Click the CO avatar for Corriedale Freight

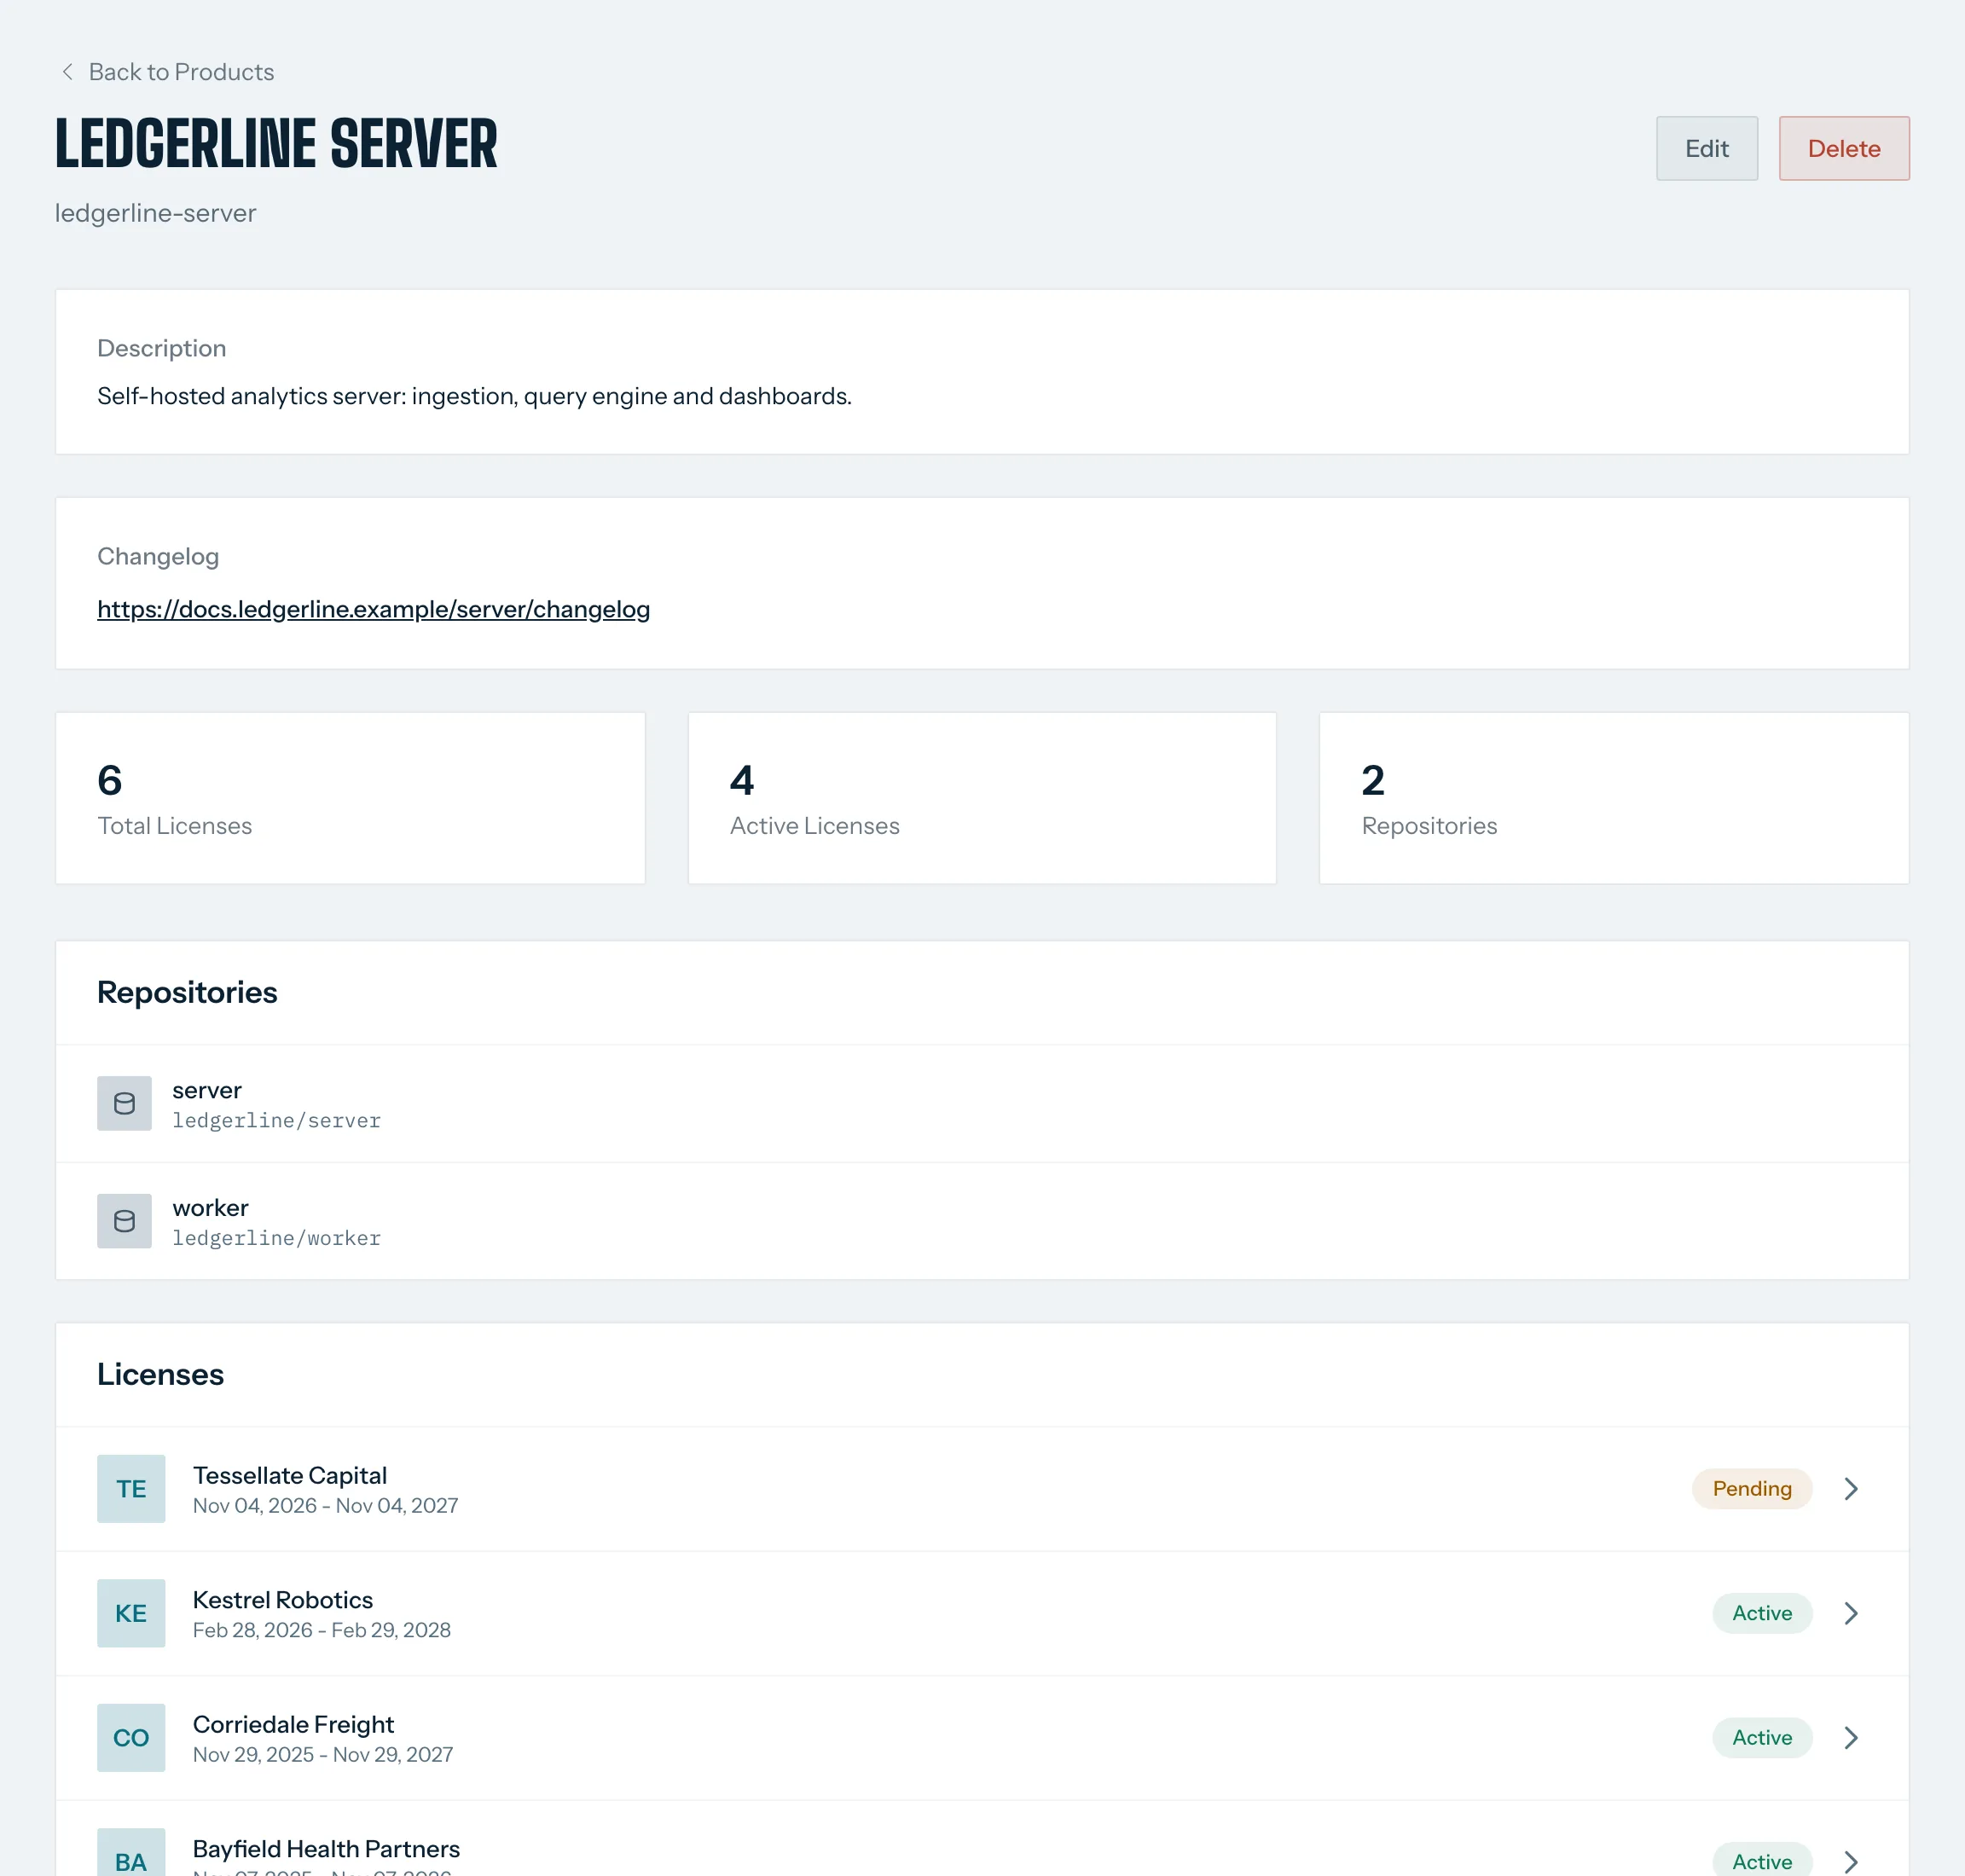pyautogui.click(x=131, y=1738)
